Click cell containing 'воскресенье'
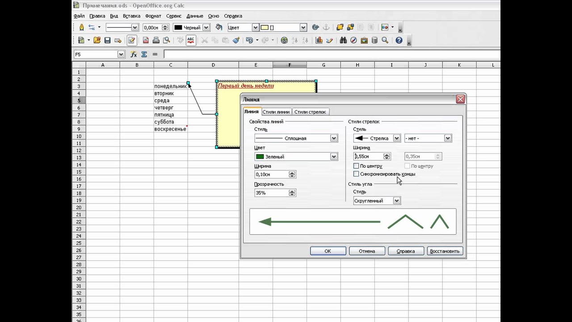Image resolution: width=572 pixels, height=322 pixels. coord(170,129)
